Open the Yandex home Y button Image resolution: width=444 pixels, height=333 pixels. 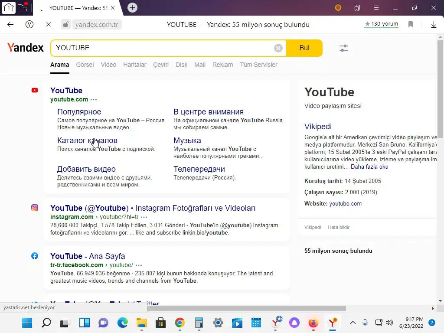pyautogui.click(x=29, y=25)
